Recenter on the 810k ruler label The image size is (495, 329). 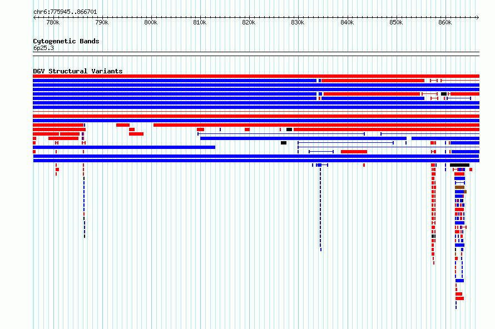click(x=200, y=23)
